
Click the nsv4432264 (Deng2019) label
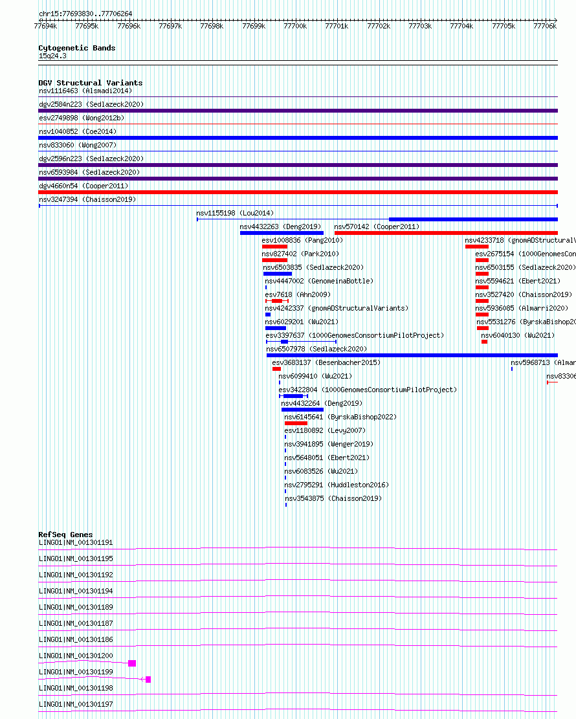coord(322,404)
